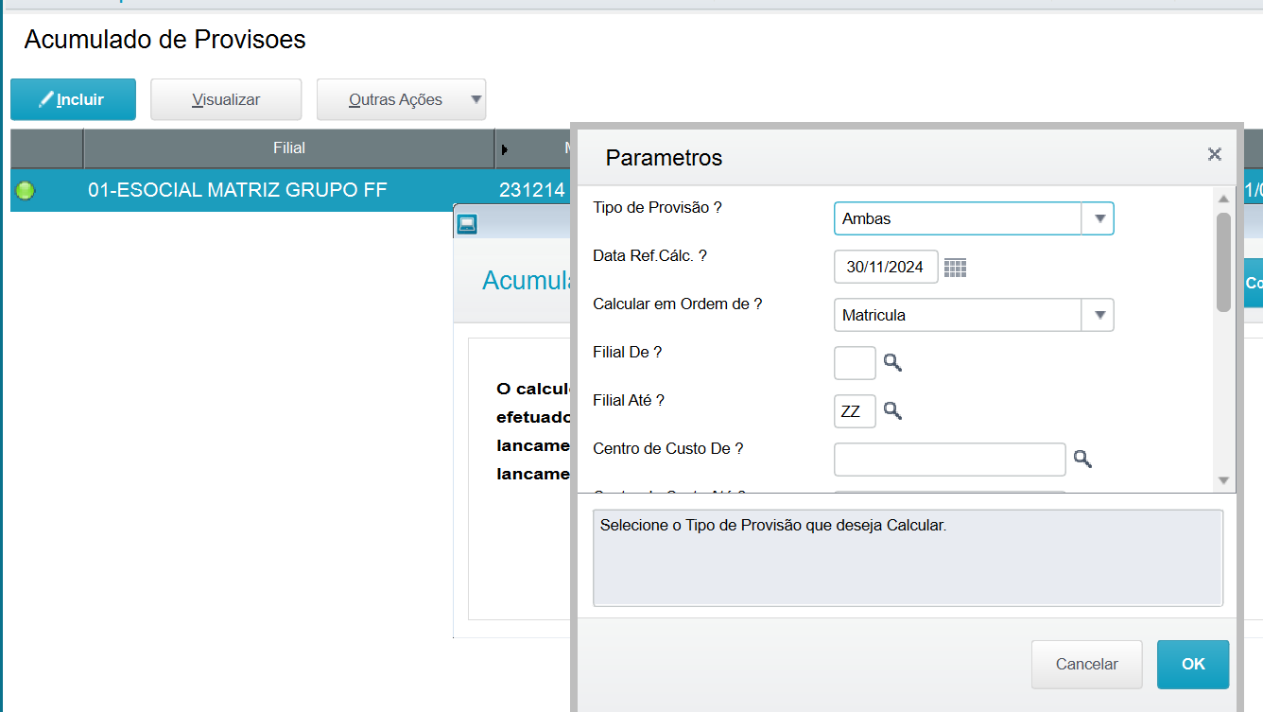The width and height of the screenshot is (1263, 712).
Task: Click the parameters list scrollbar thumb
Action: (x=1223, y=262)
